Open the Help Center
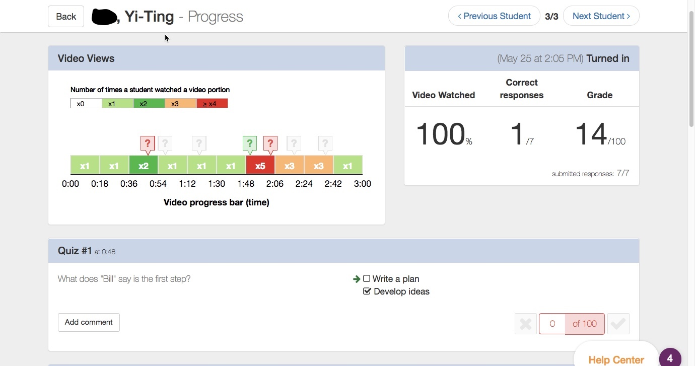 [615, 359]
